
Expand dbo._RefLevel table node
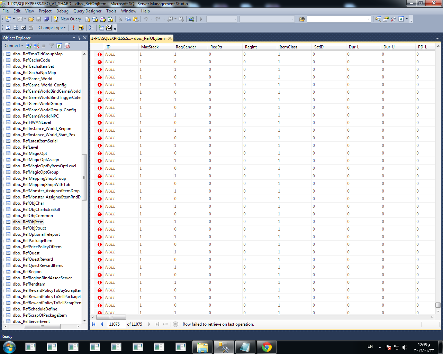(x=3, y=147)
